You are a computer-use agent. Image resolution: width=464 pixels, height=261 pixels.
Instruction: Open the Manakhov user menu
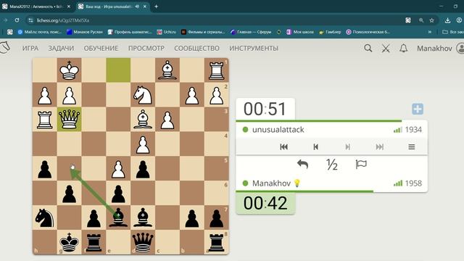coord(440,49)
